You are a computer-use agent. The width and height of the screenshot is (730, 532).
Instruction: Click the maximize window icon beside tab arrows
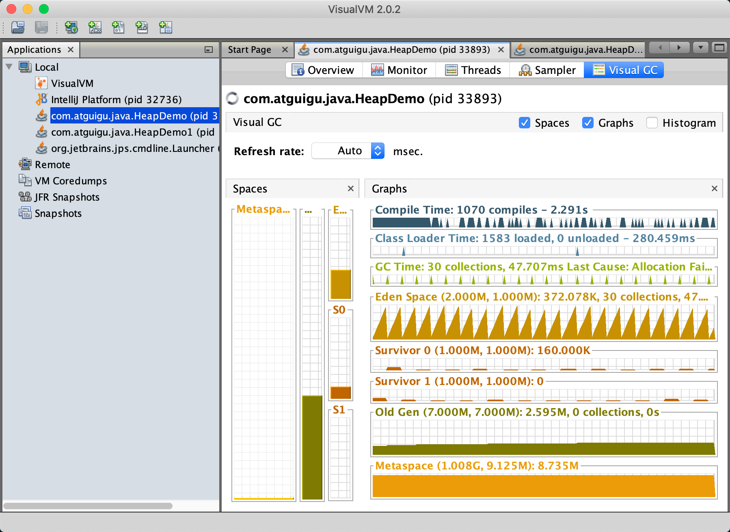719,48
